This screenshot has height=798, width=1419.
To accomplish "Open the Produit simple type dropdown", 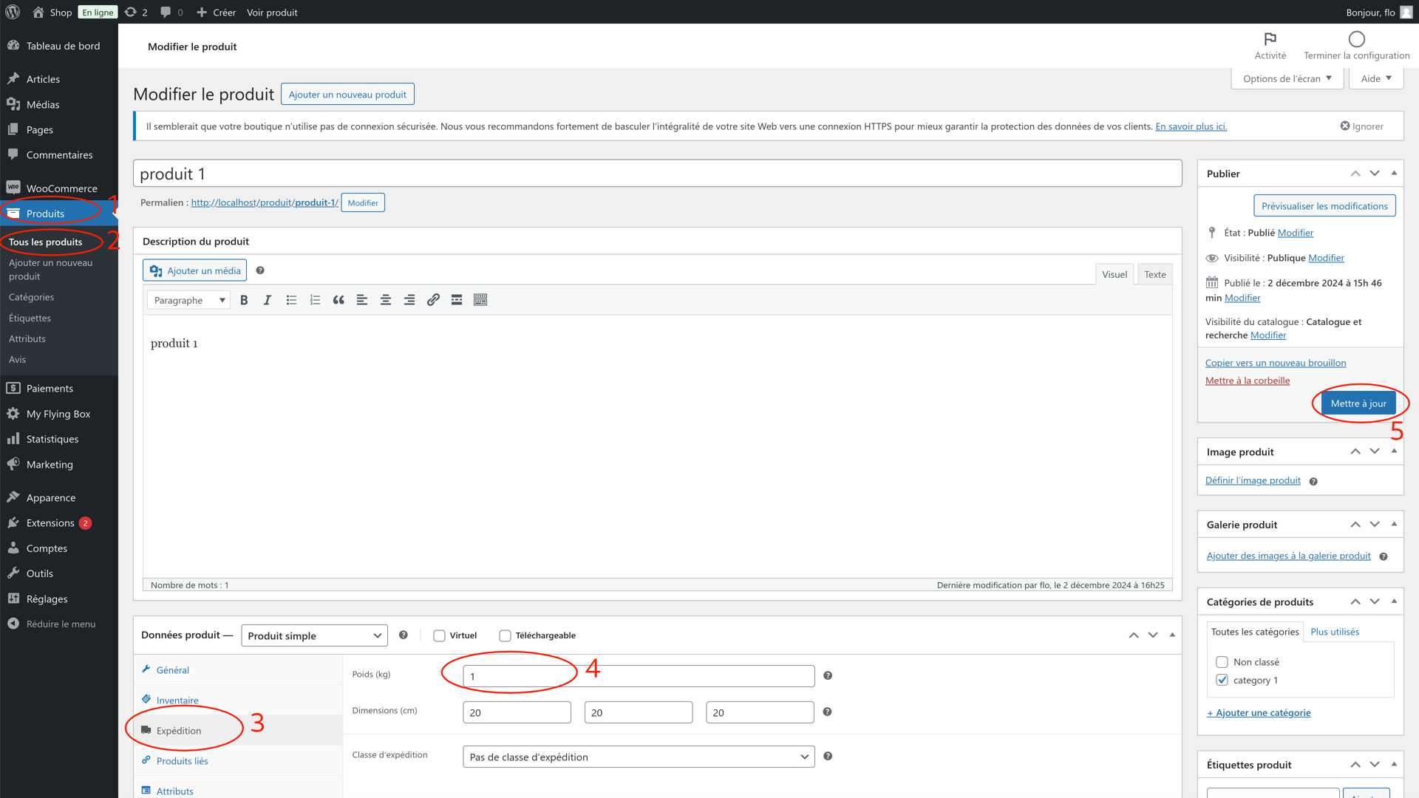I will [314, 635].
